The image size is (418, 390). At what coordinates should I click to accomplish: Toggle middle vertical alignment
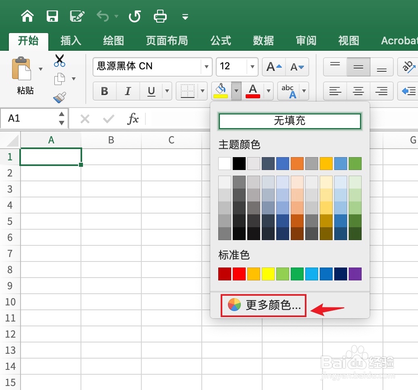pos(358,67)
